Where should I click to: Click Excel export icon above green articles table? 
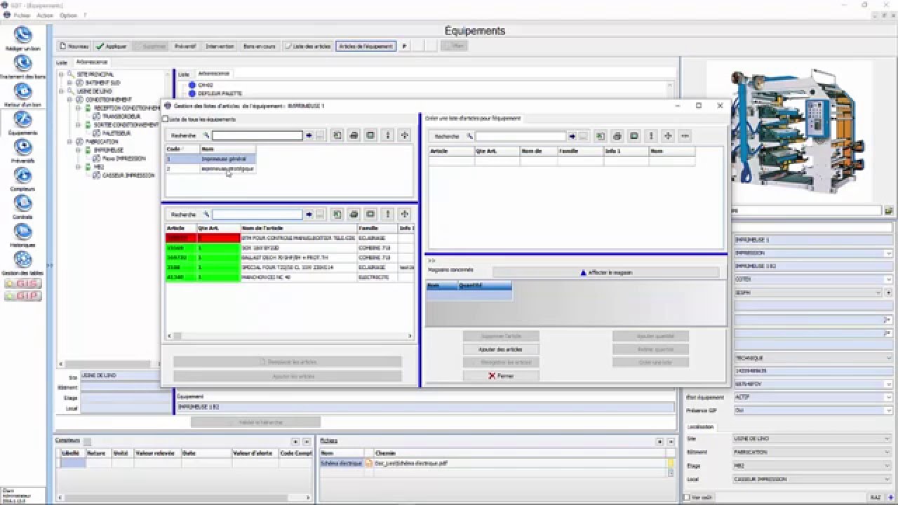(x=337, y=214)
